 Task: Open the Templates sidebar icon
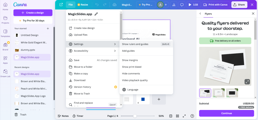coord(5,33)
